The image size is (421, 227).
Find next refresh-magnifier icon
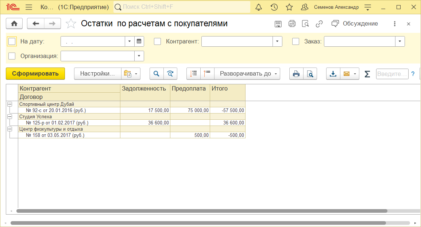[170, 74]
